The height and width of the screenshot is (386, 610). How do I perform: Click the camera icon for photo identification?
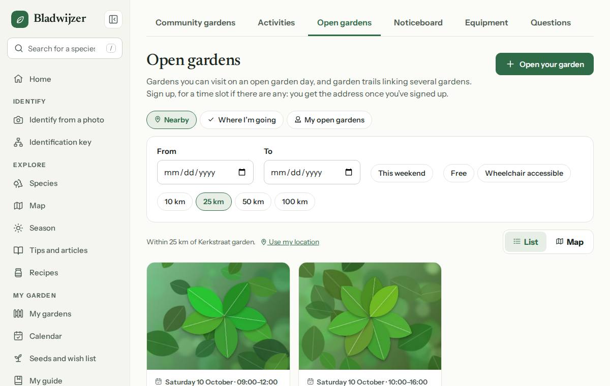[x=18, y=120]
